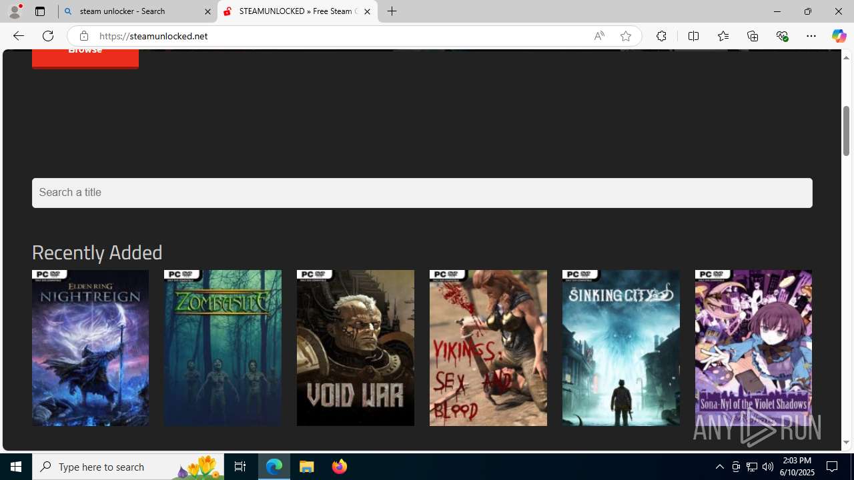Image resolution: width=854 pixels, height=480 pixels.
Task: Open tab actions menu icon
Action: [40, 11]
